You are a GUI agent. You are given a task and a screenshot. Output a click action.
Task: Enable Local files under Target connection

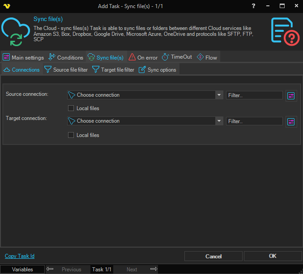[71, 135]
